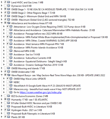
Task: Expand OWEB Stage 1 folder
Action: point(2,9)
